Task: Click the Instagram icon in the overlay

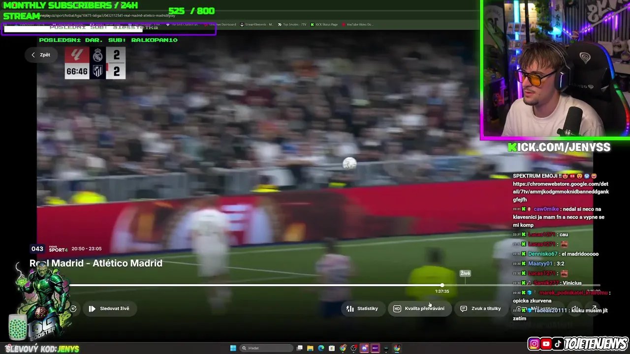Action: 534,344
